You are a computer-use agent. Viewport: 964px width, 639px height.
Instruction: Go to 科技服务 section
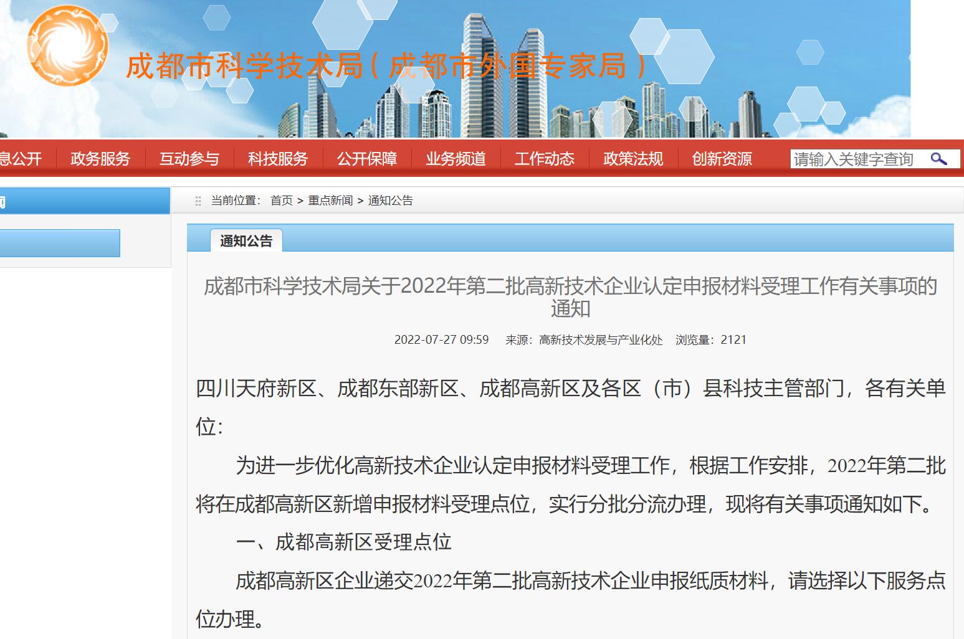[x=278, y=159]
